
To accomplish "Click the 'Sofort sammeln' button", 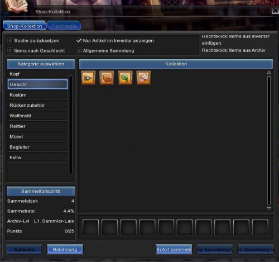I will click(x=174, y=250).
